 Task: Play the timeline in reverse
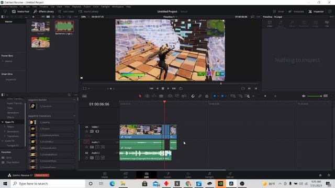click(x=157, y=88)
